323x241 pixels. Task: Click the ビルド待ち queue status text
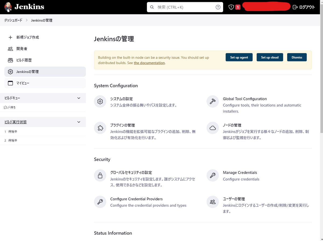coord(9,107)
